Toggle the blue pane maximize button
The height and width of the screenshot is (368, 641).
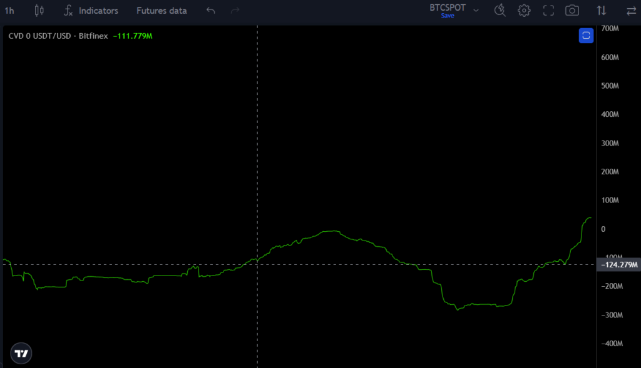pyautogui.click(x=586, y=36)
